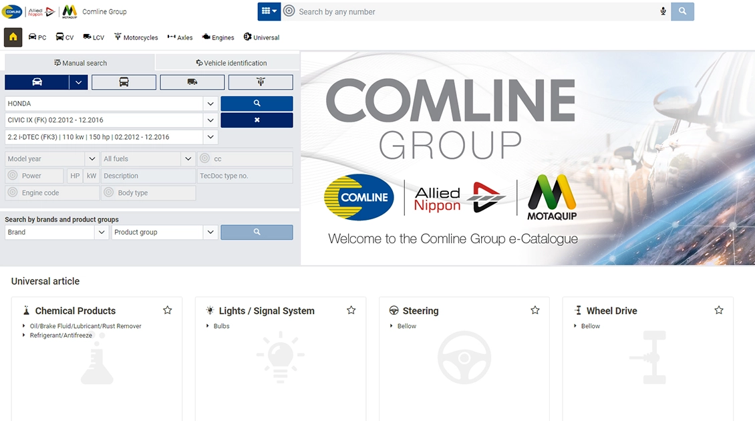
Task: Open the Bulbs link
Action: (x=222, y=326)
